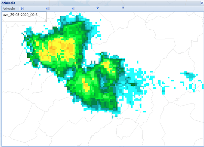204x147 pixels.
Task: Close the Animação window
Action: coord(201,3)
